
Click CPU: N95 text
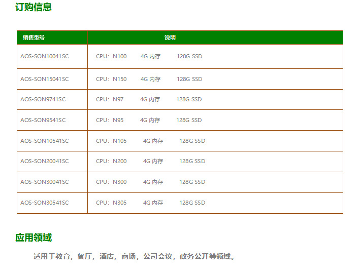coord(110,120)
